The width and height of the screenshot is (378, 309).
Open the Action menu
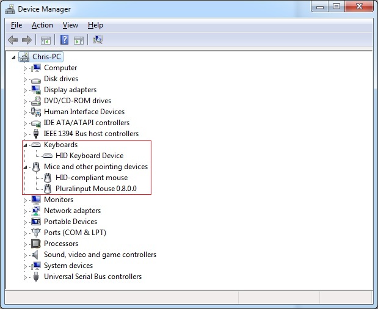point(42,25)
